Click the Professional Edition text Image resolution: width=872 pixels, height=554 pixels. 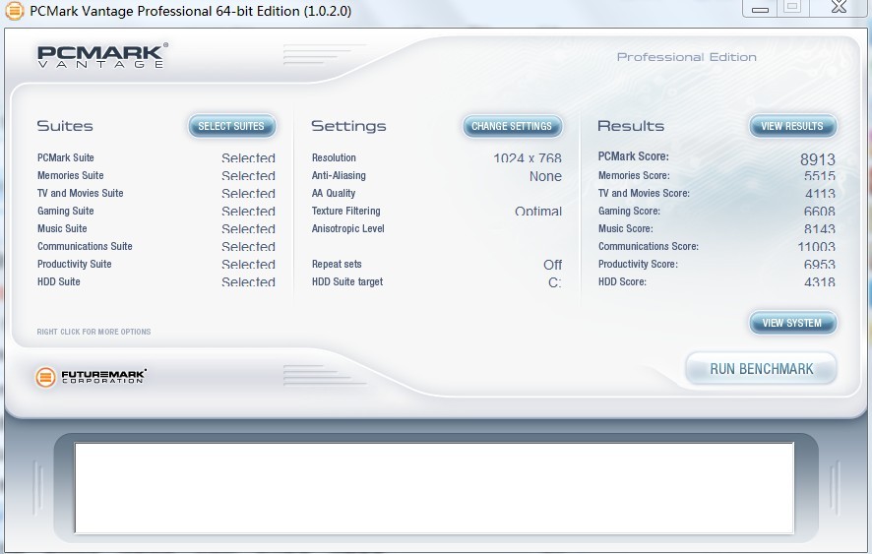pos(687,57)
